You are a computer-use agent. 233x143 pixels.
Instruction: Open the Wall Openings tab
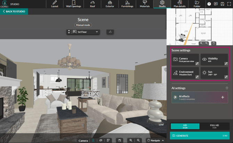[x=73, y=4]
